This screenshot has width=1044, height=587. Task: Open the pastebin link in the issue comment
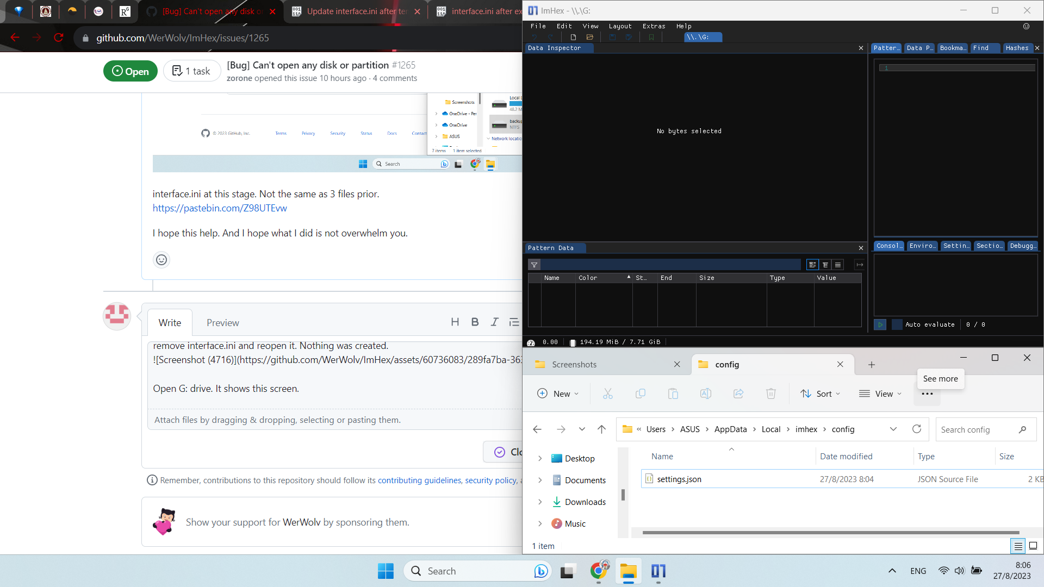(220, 208)
